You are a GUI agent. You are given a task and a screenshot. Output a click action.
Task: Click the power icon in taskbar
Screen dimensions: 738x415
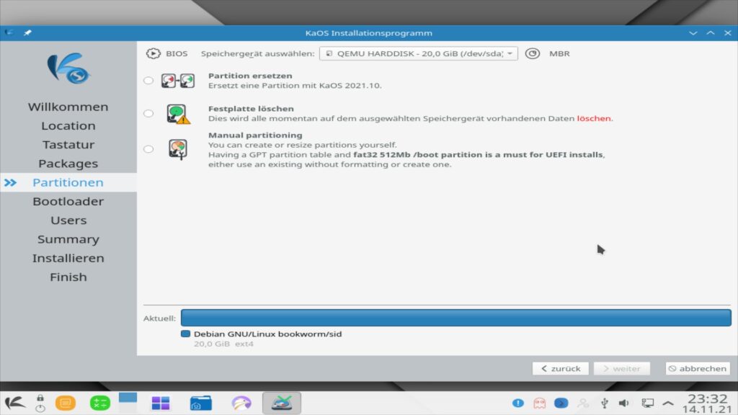[x=40, y=409]
